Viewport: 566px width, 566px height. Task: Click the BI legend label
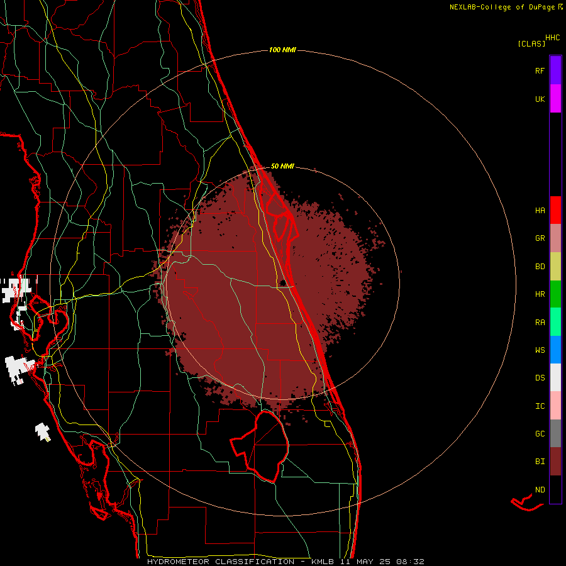[540, 462]
